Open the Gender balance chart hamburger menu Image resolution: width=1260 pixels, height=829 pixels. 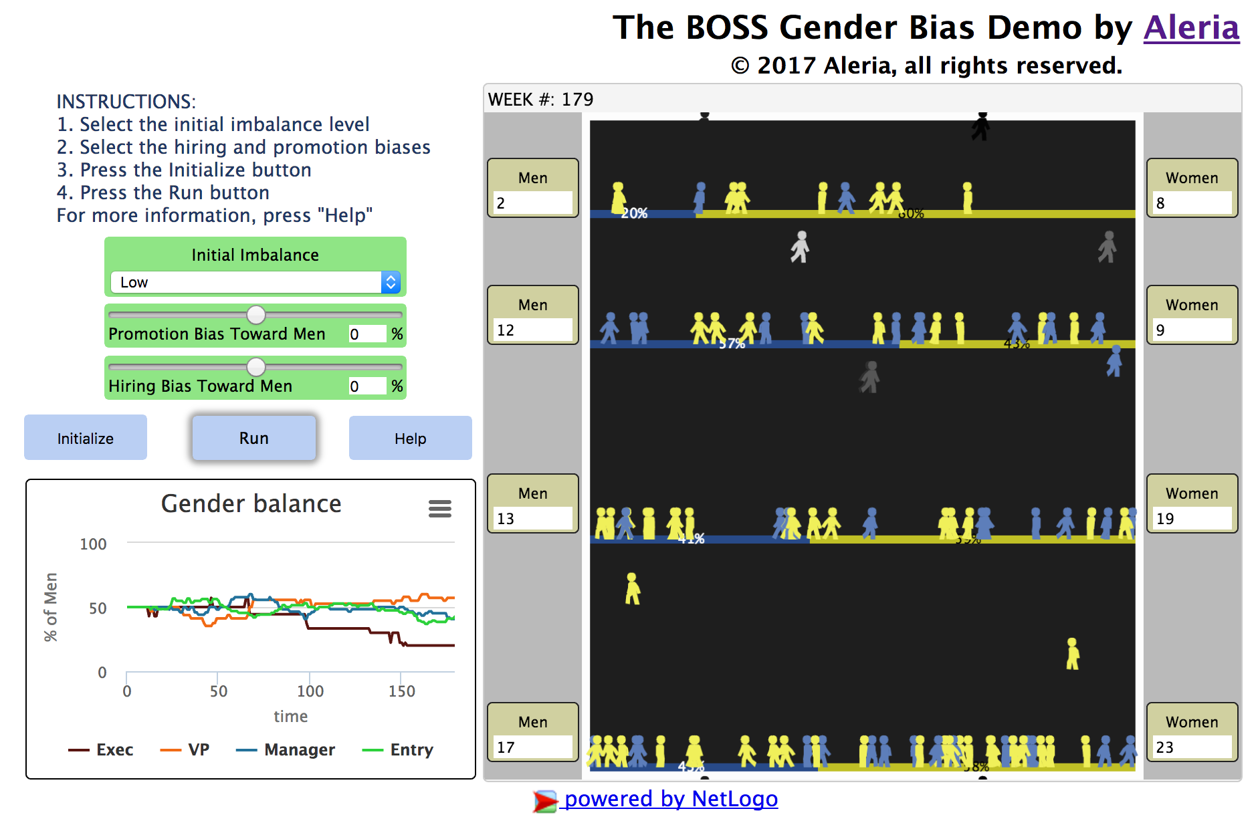tap(439, 509)
